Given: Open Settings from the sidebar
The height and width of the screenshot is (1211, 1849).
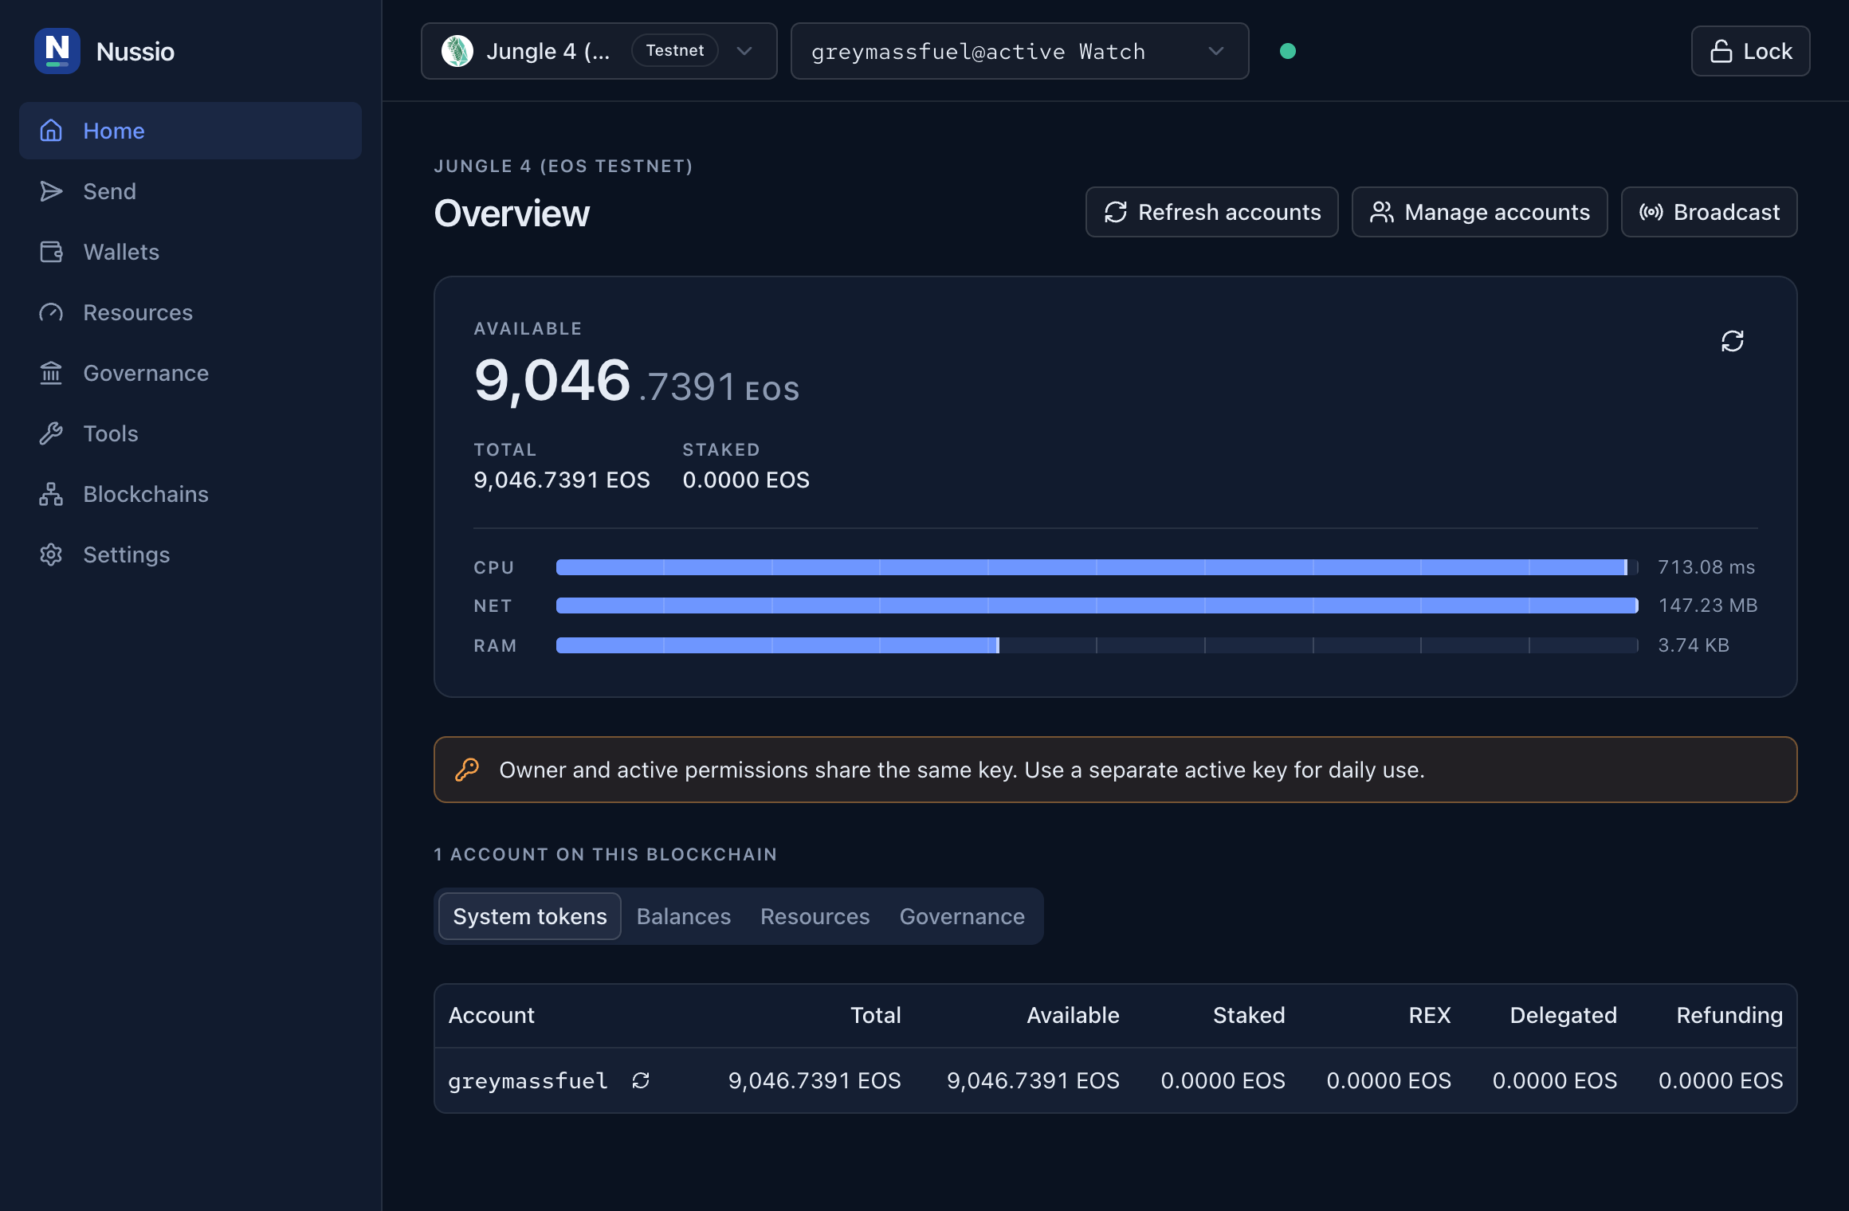Looking at the screenshot, I should point(190,555).
